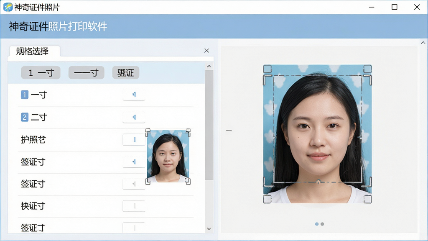This screenshot has width=428, height=241.
Task: Click the spec list scroll-down arrow
Action: 209,229
